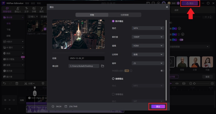Mute the video track speaker icon
This screenshot has width=216, height=114.
click(14, 100)
